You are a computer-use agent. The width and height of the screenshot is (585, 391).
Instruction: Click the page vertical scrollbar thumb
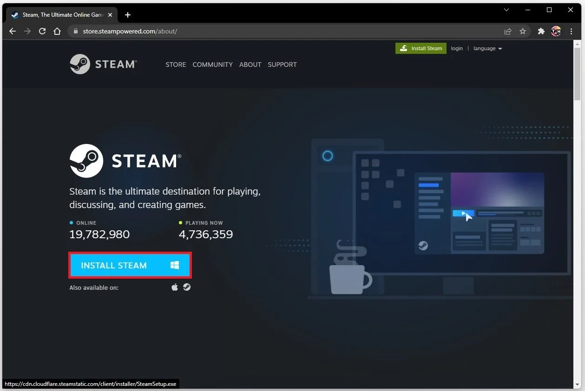[x=578, y=74]
